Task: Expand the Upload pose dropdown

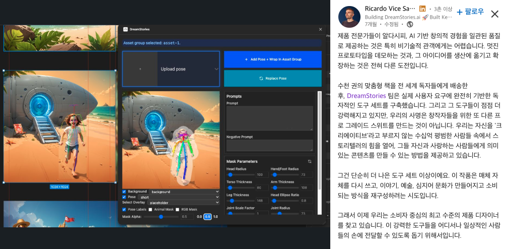Action: click(216, 69)
